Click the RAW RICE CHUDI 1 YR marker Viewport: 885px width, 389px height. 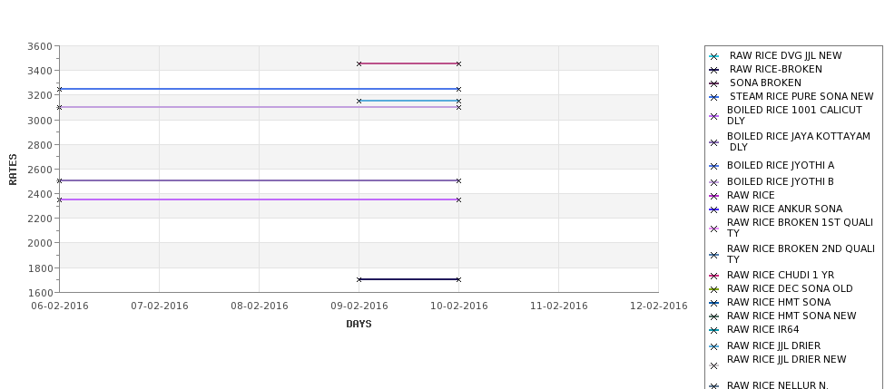(714, 276)
